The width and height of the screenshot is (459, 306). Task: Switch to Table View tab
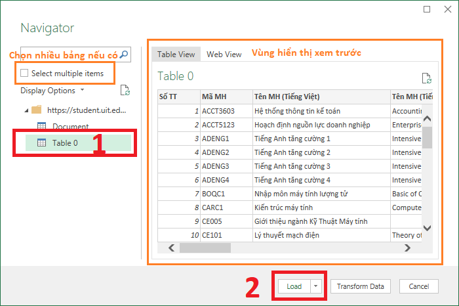tap(176, 55)
